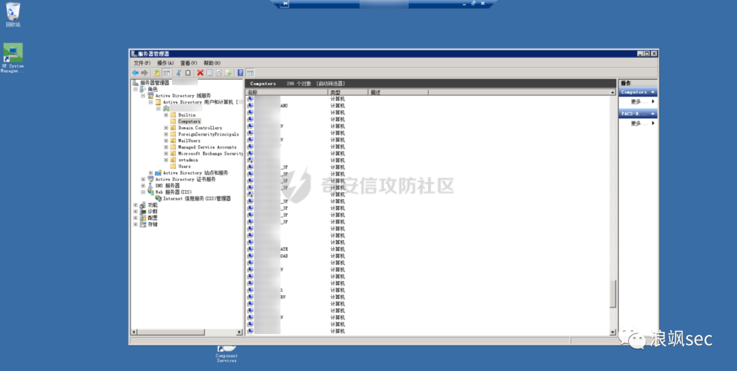Collapse Active Directory 域服务 node
737x371 pixels.
click(143, 95)
